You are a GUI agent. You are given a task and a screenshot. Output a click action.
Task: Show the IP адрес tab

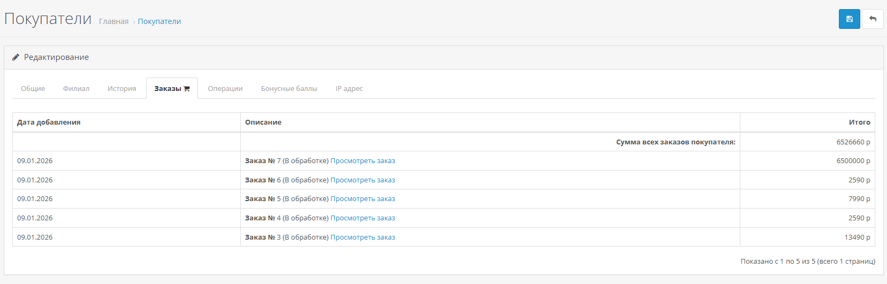coord(349,89)
